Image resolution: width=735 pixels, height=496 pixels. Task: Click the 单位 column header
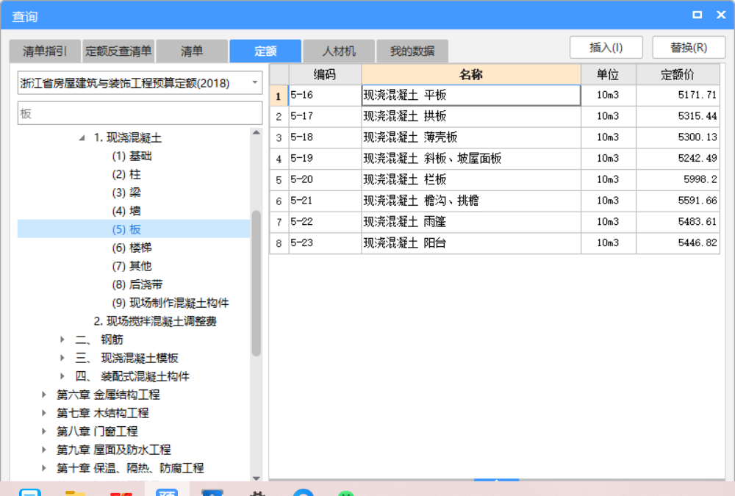tap(608, 74)
